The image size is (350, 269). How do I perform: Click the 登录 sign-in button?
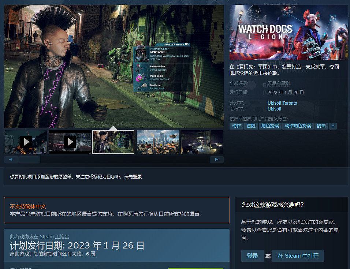click(x=252, y=256)
